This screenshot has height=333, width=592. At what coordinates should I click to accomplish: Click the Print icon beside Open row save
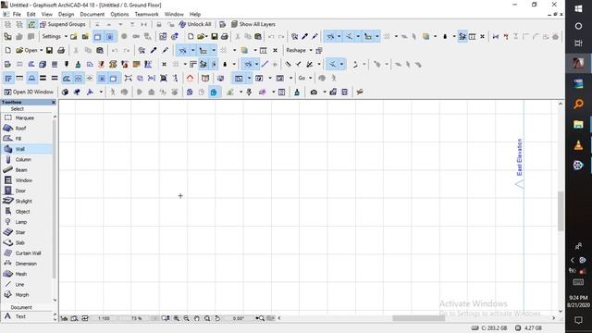(x=61, y=50)
